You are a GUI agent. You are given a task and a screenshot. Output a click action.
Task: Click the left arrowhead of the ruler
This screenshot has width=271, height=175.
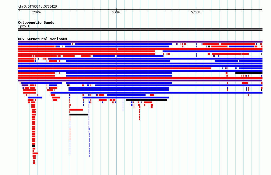(x=19, y=9)
